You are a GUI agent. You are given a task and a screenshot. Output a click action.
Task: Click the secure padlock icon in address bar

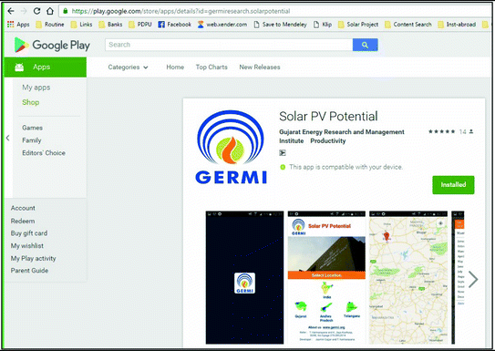(x=66, y=11)
